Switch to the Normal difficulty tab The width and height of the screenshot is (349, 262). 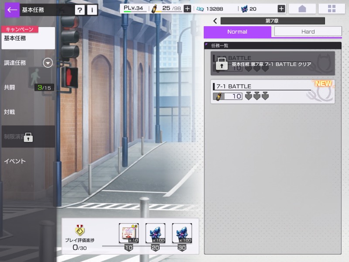(237, 31)
